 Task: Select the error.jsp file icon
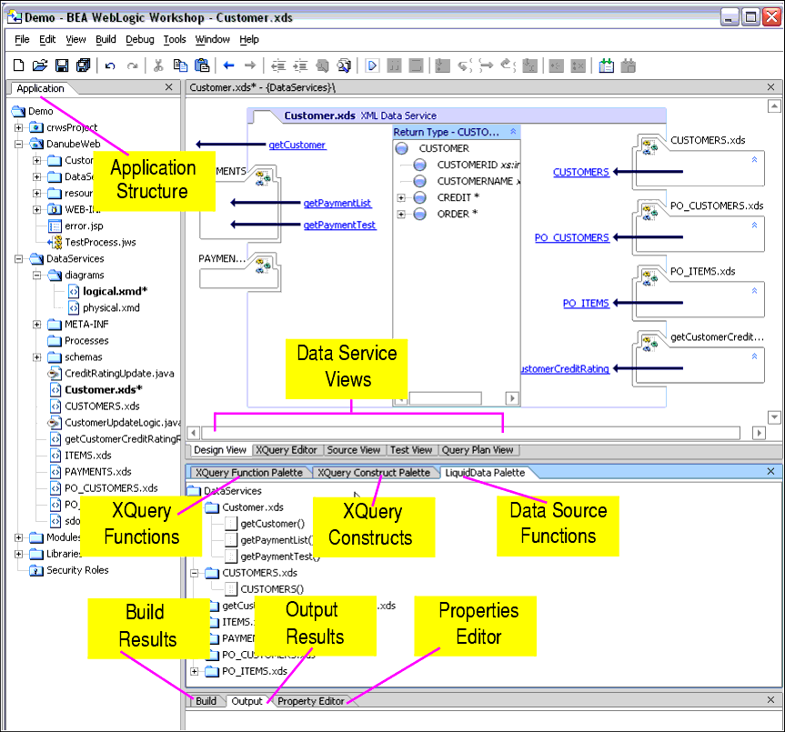point(55,226)
